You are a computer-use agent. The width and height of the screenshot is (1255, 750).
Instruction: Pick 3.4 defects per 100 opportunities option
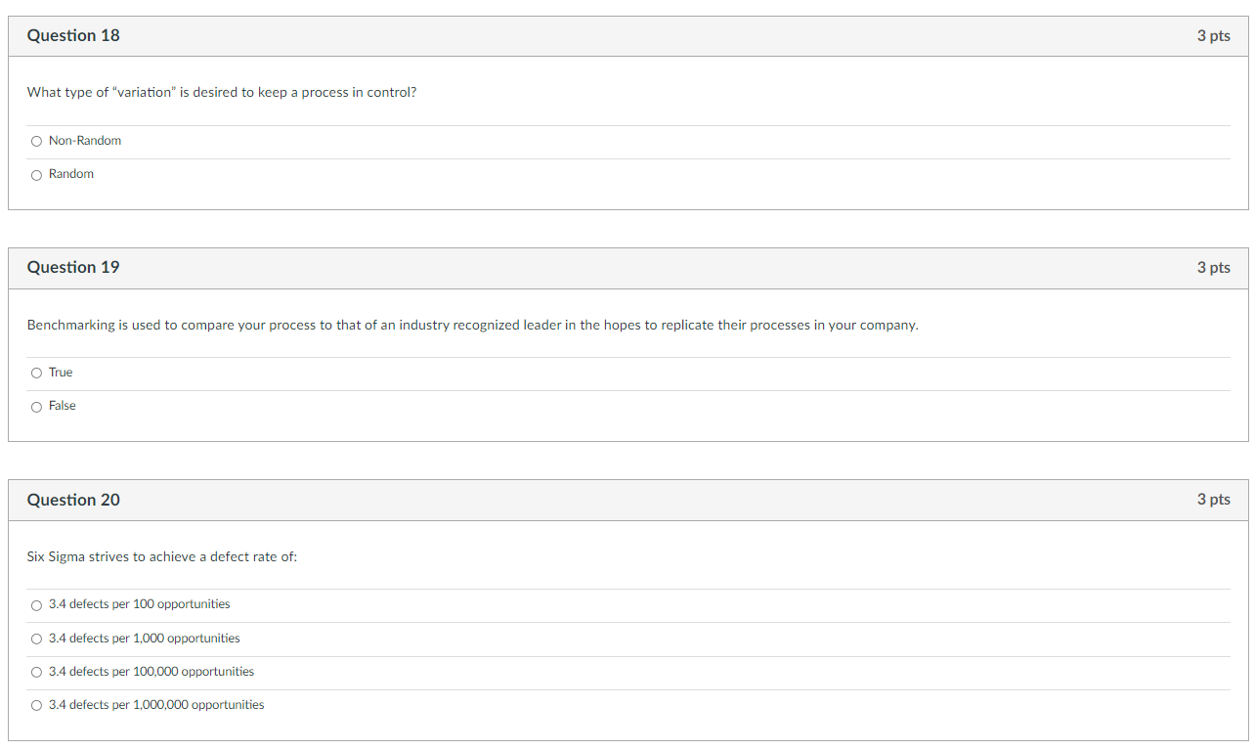(x=36, y=605)
